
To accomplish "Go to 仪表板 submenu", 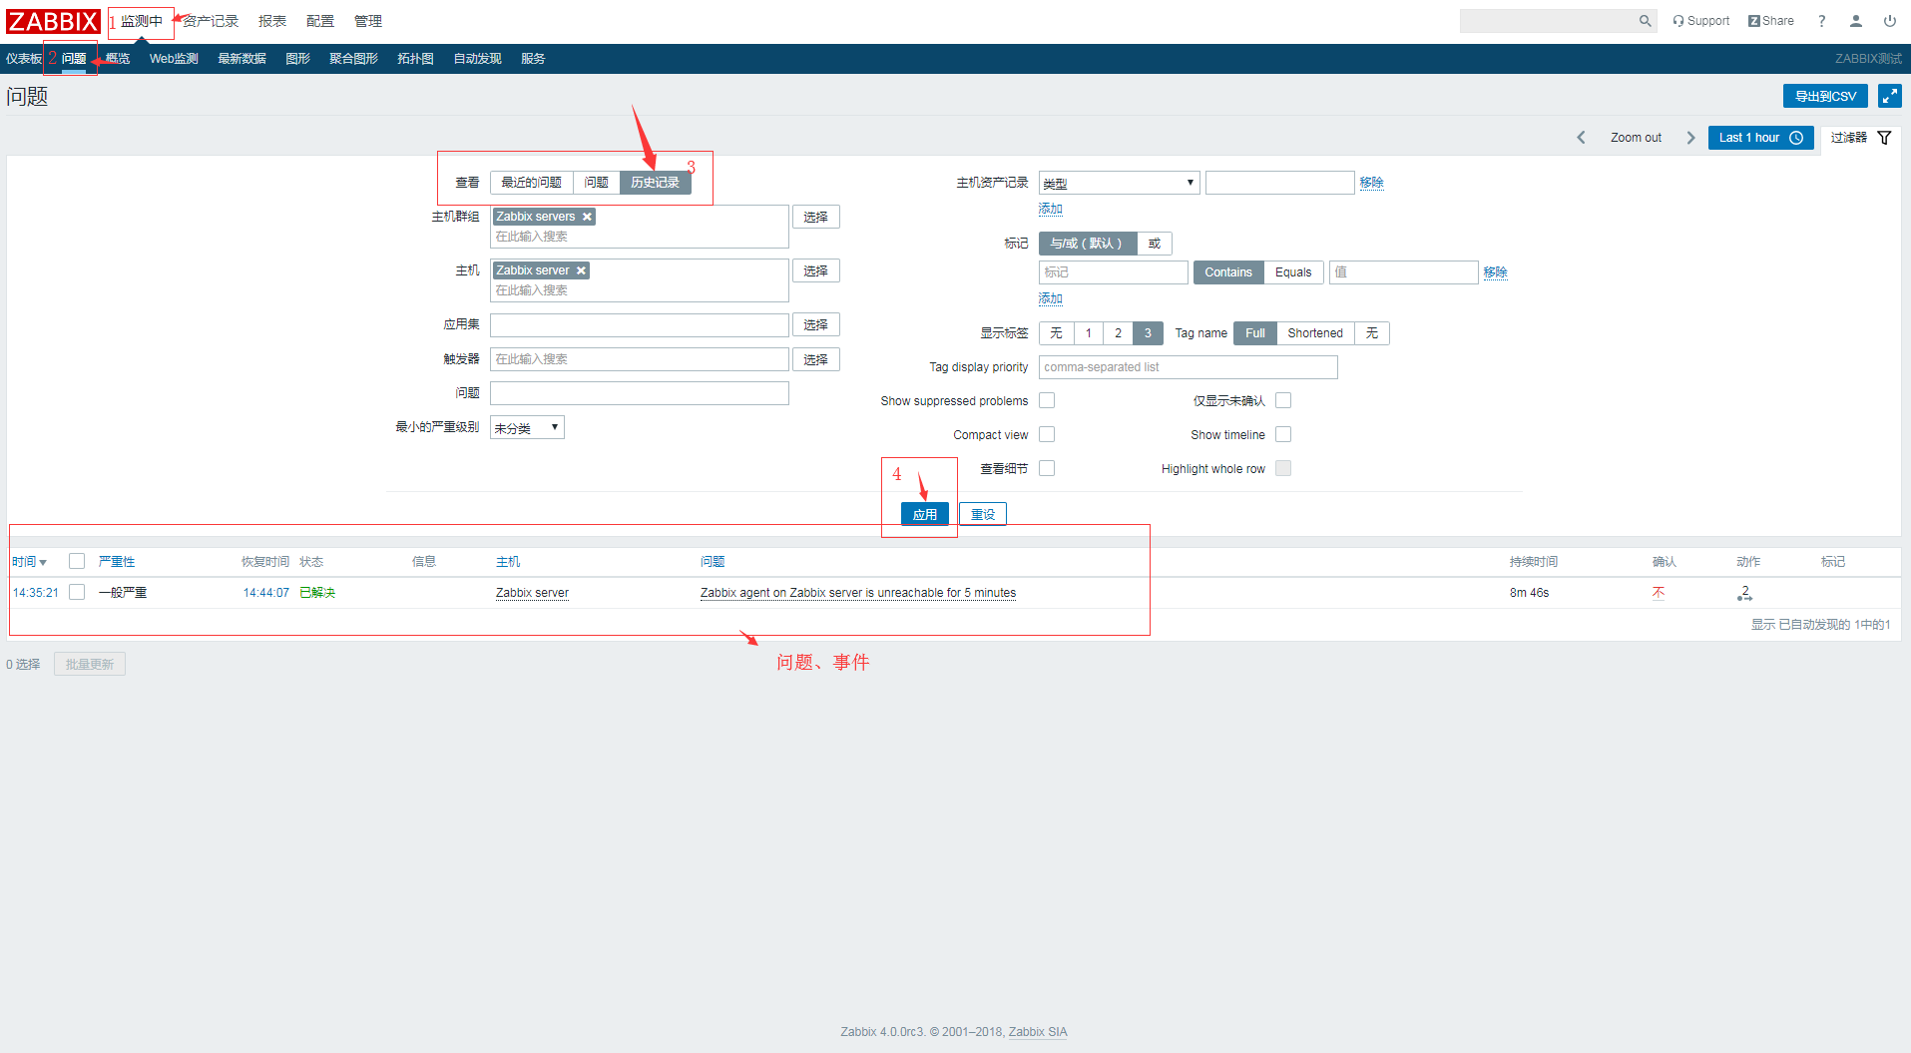I will tap(24, 59).
